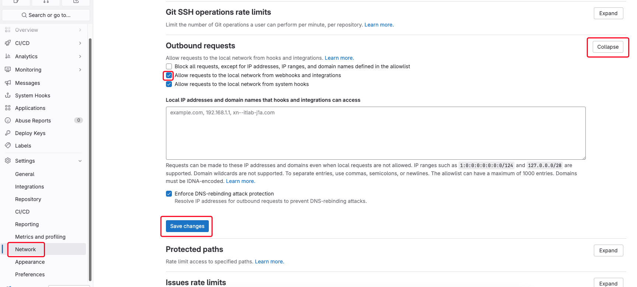Collapse the Outbound requests section
The image size is (637, 287).
(608, 47)
